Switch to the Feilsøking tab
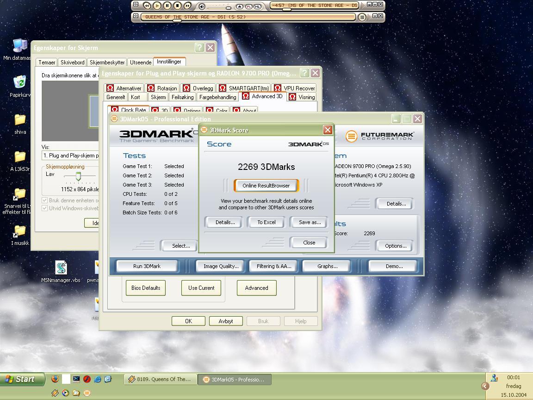Image resolution: width=533 pixels, height=400 pixels. tap(183, 97)
